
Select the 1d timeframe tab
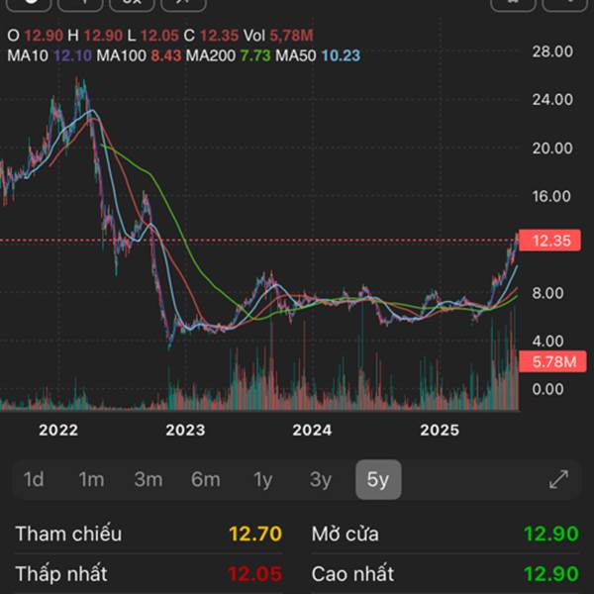point(34,479)
